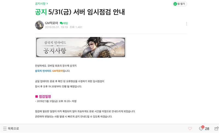
Task: Expand the chevron next to 공지사항
Action: click(x=47, y=4)
